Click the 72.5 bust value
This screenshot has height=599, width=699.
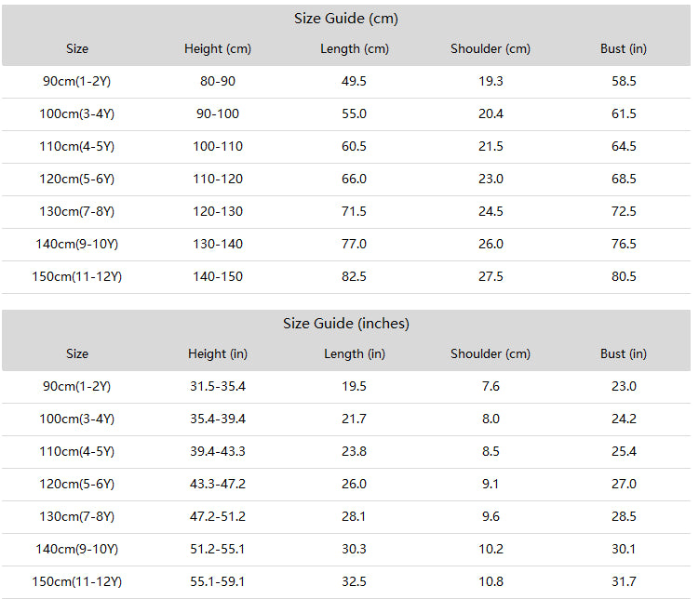coord(624,211)
